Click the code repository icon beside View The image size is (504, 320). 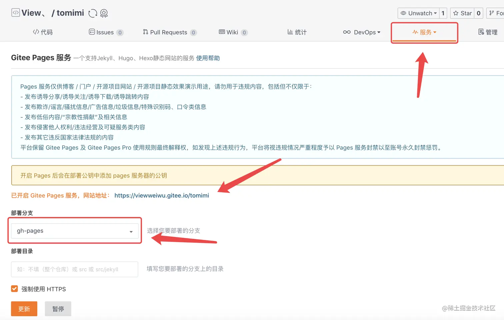point(15,13)
